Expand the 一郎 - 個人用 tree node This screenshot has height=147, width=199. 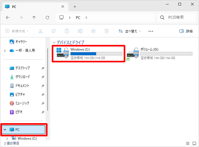(x=5, y=50)
